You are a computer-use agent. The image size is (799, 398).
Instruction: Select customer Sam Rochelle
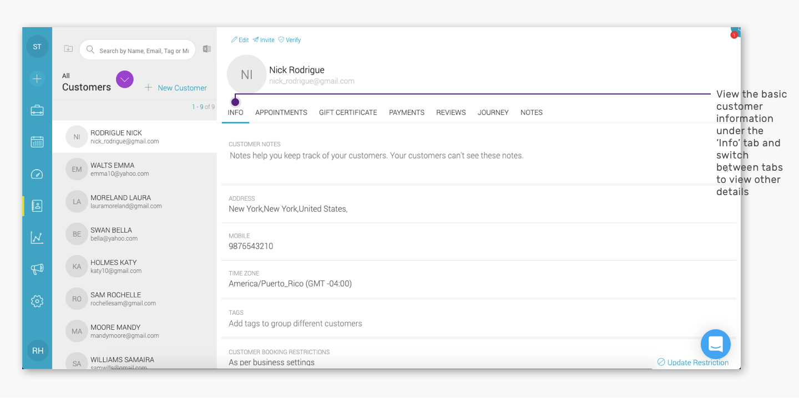coord(134,299)
